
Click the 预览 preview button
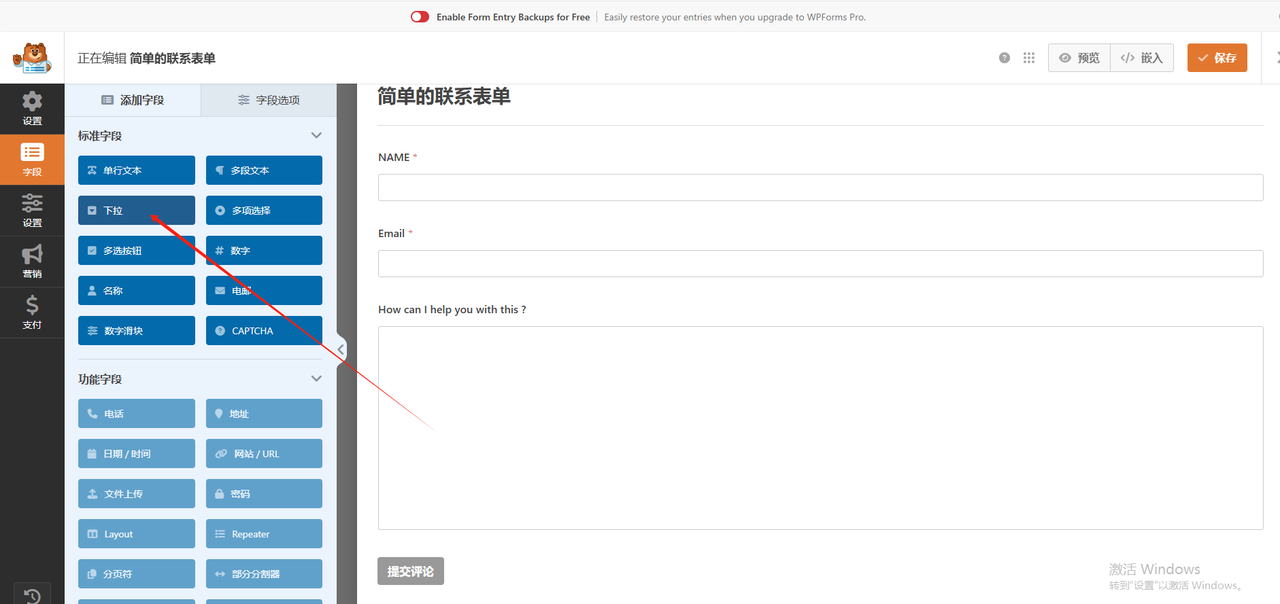pos(1079,58)
